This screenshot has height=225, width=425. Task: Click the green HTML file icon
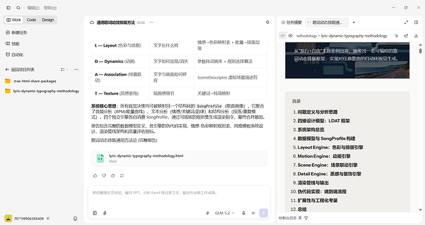point(100,159)
